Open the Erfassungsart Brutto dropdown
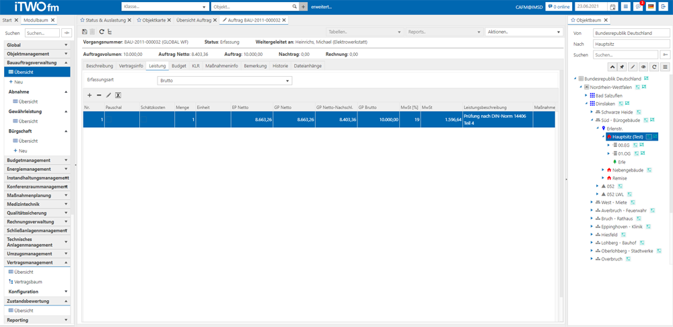This screenshot has width=673, height=327. 225,81
